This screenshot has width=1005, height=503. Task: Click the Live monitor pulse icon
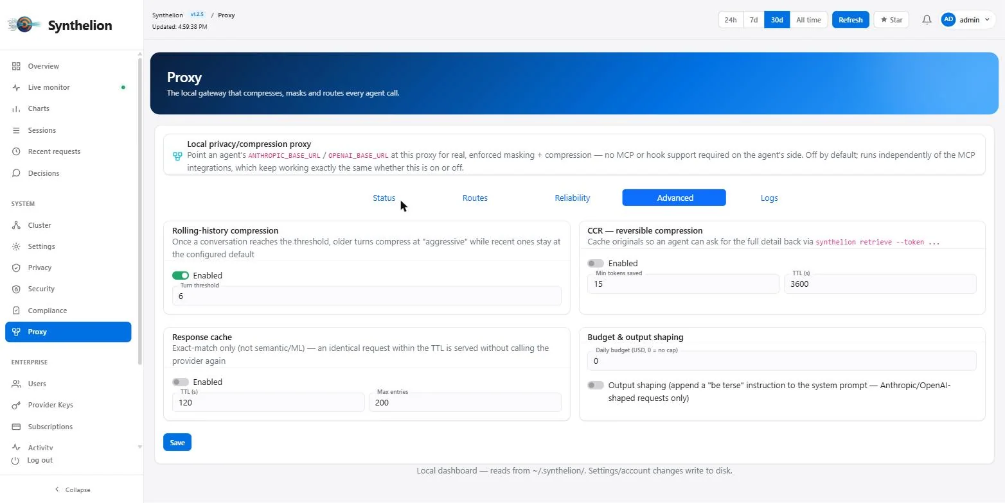coord(16,87)
